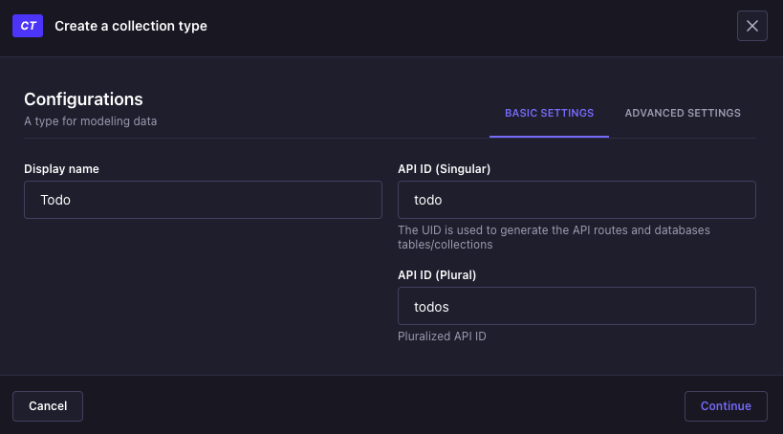783x434 pixels.
Task: Click the API ID (Plural) label
Action: [437, 275]
